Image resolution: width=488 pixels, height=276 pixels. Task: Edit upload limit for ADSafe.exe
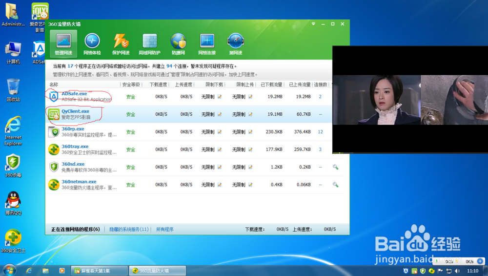click(250, 97)
